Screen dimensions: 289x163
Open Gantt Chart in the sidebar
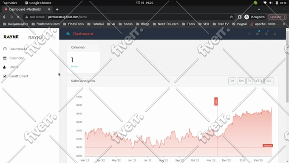coord(19,76)
